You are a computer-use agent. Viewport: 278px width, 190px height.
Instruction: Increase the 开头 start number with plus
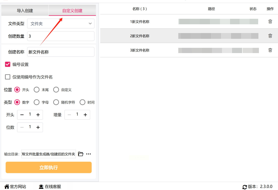tap(38, 115)
